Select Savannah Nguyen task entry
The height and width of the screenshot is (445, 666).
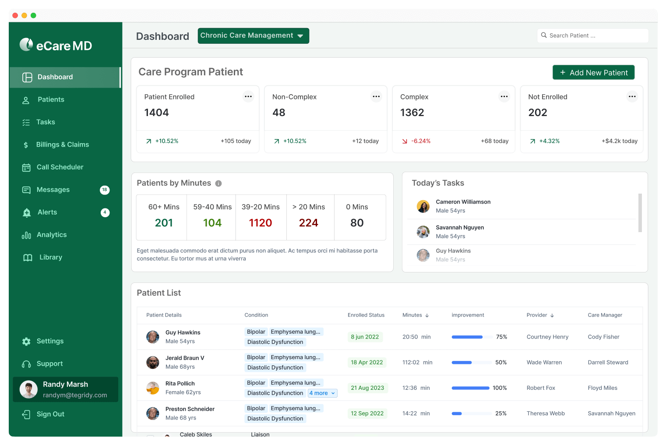coord(522,232)
